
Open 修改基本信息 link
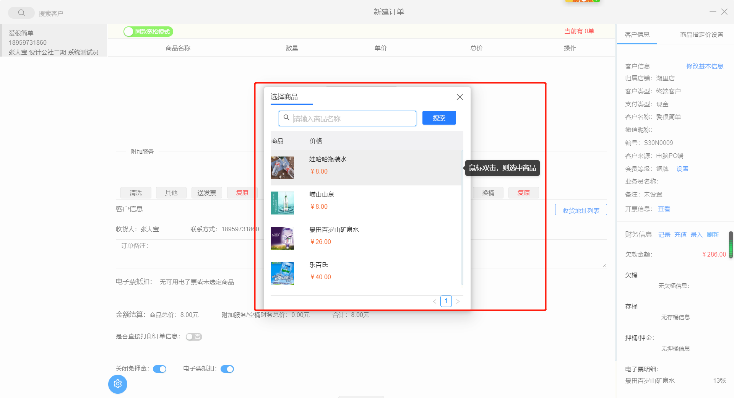point(705,66)
